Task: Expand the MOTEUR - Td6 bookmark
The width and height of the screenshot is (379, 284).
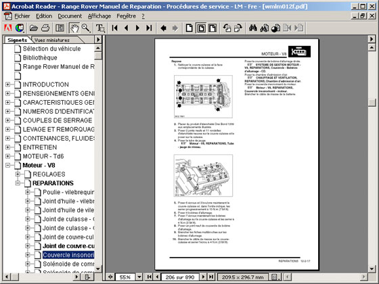Action: [x=7, y=156]
